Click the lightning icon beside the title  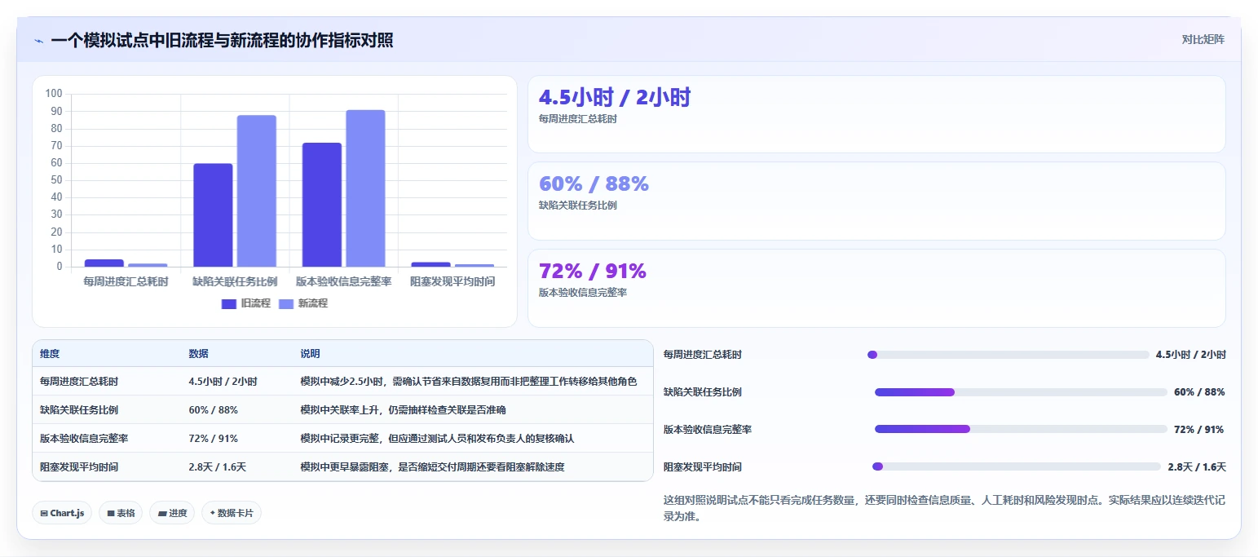click(x=38, y=40)
